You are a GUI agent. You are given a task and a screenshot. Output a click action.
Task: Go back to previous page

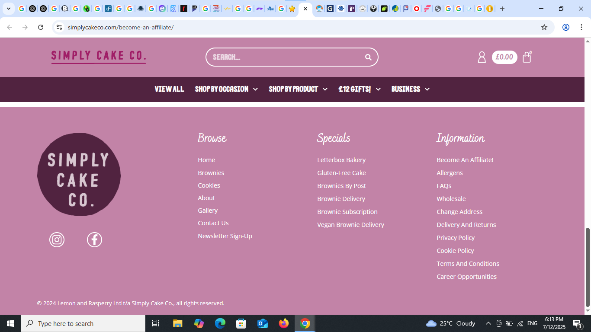click(10, 27)
